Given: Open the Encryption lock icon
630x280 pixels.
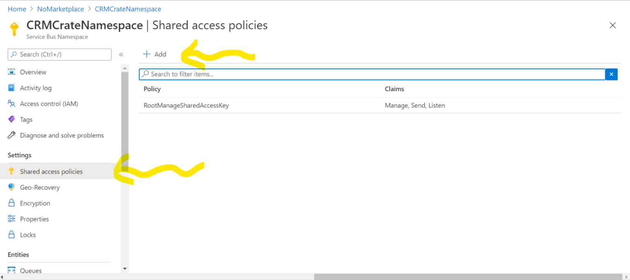Looking at the screenshot, I should click(x=12, y=203).
